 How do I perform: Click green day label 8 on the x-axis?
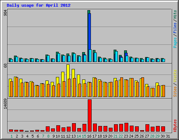click(x=48, y=136)
